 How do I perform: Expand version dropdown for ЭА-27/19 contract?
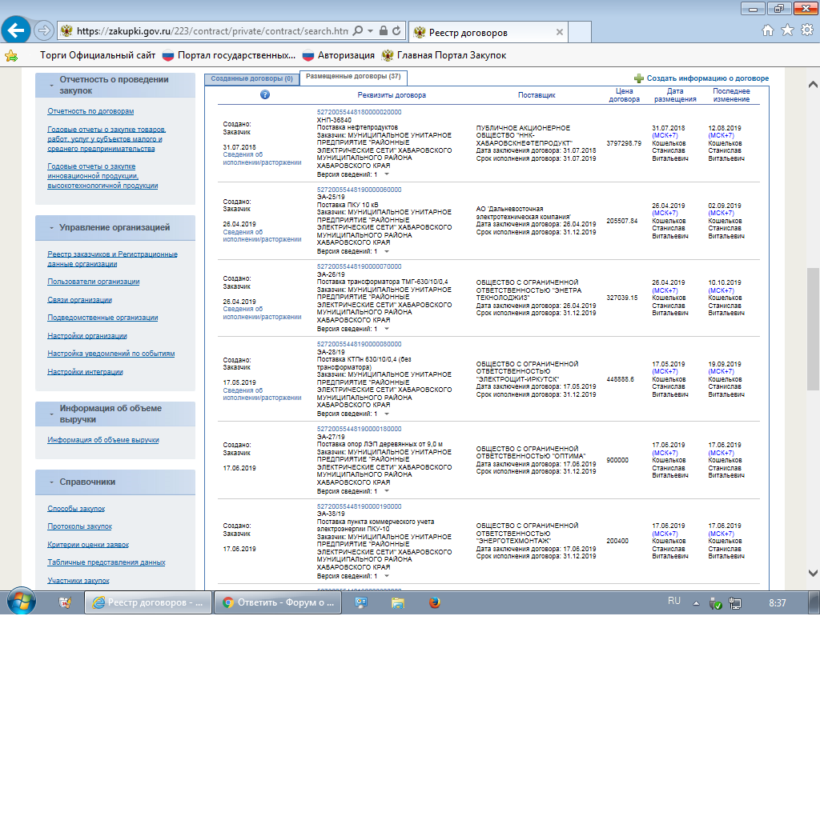(387, 491)
